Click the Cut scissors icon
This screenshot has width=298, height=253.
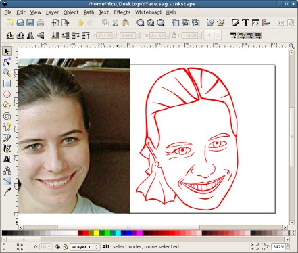pos(116,22)
